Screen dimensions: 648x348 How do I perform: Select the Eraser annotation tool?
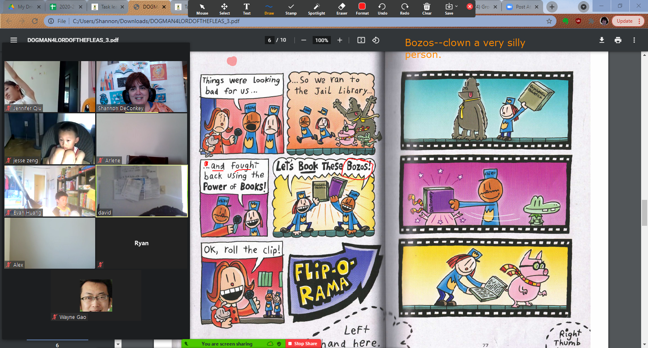click(342, 9)
